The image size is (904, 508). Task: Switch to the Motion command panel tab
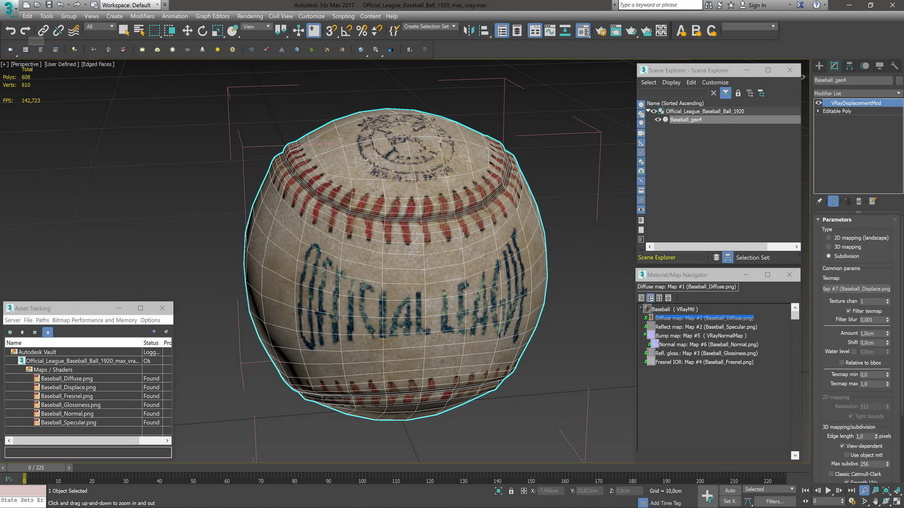[x=864, y=66]
